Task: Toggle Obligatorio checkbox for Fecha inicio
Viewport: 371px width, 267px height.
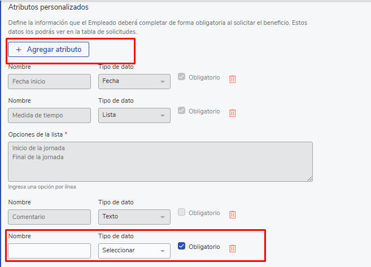Action: [181, 77]
